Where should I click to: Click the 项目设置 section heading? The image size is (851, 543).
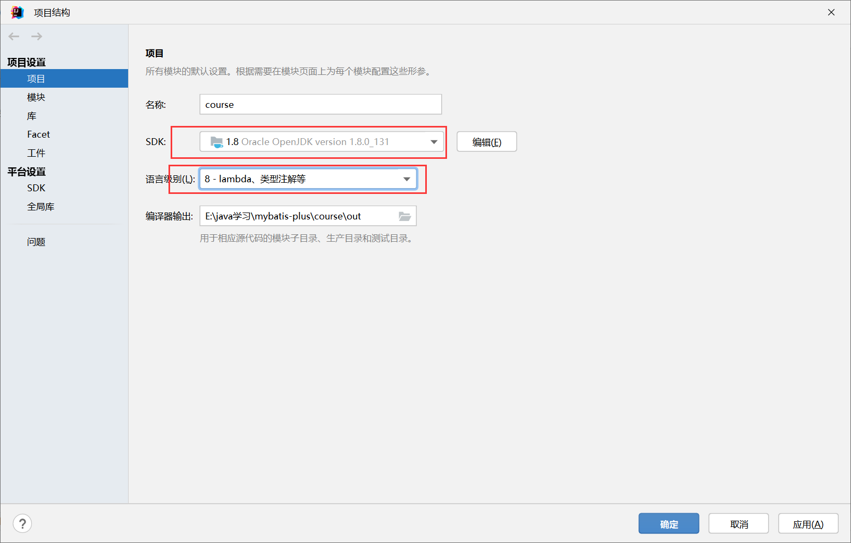[27, 62]
